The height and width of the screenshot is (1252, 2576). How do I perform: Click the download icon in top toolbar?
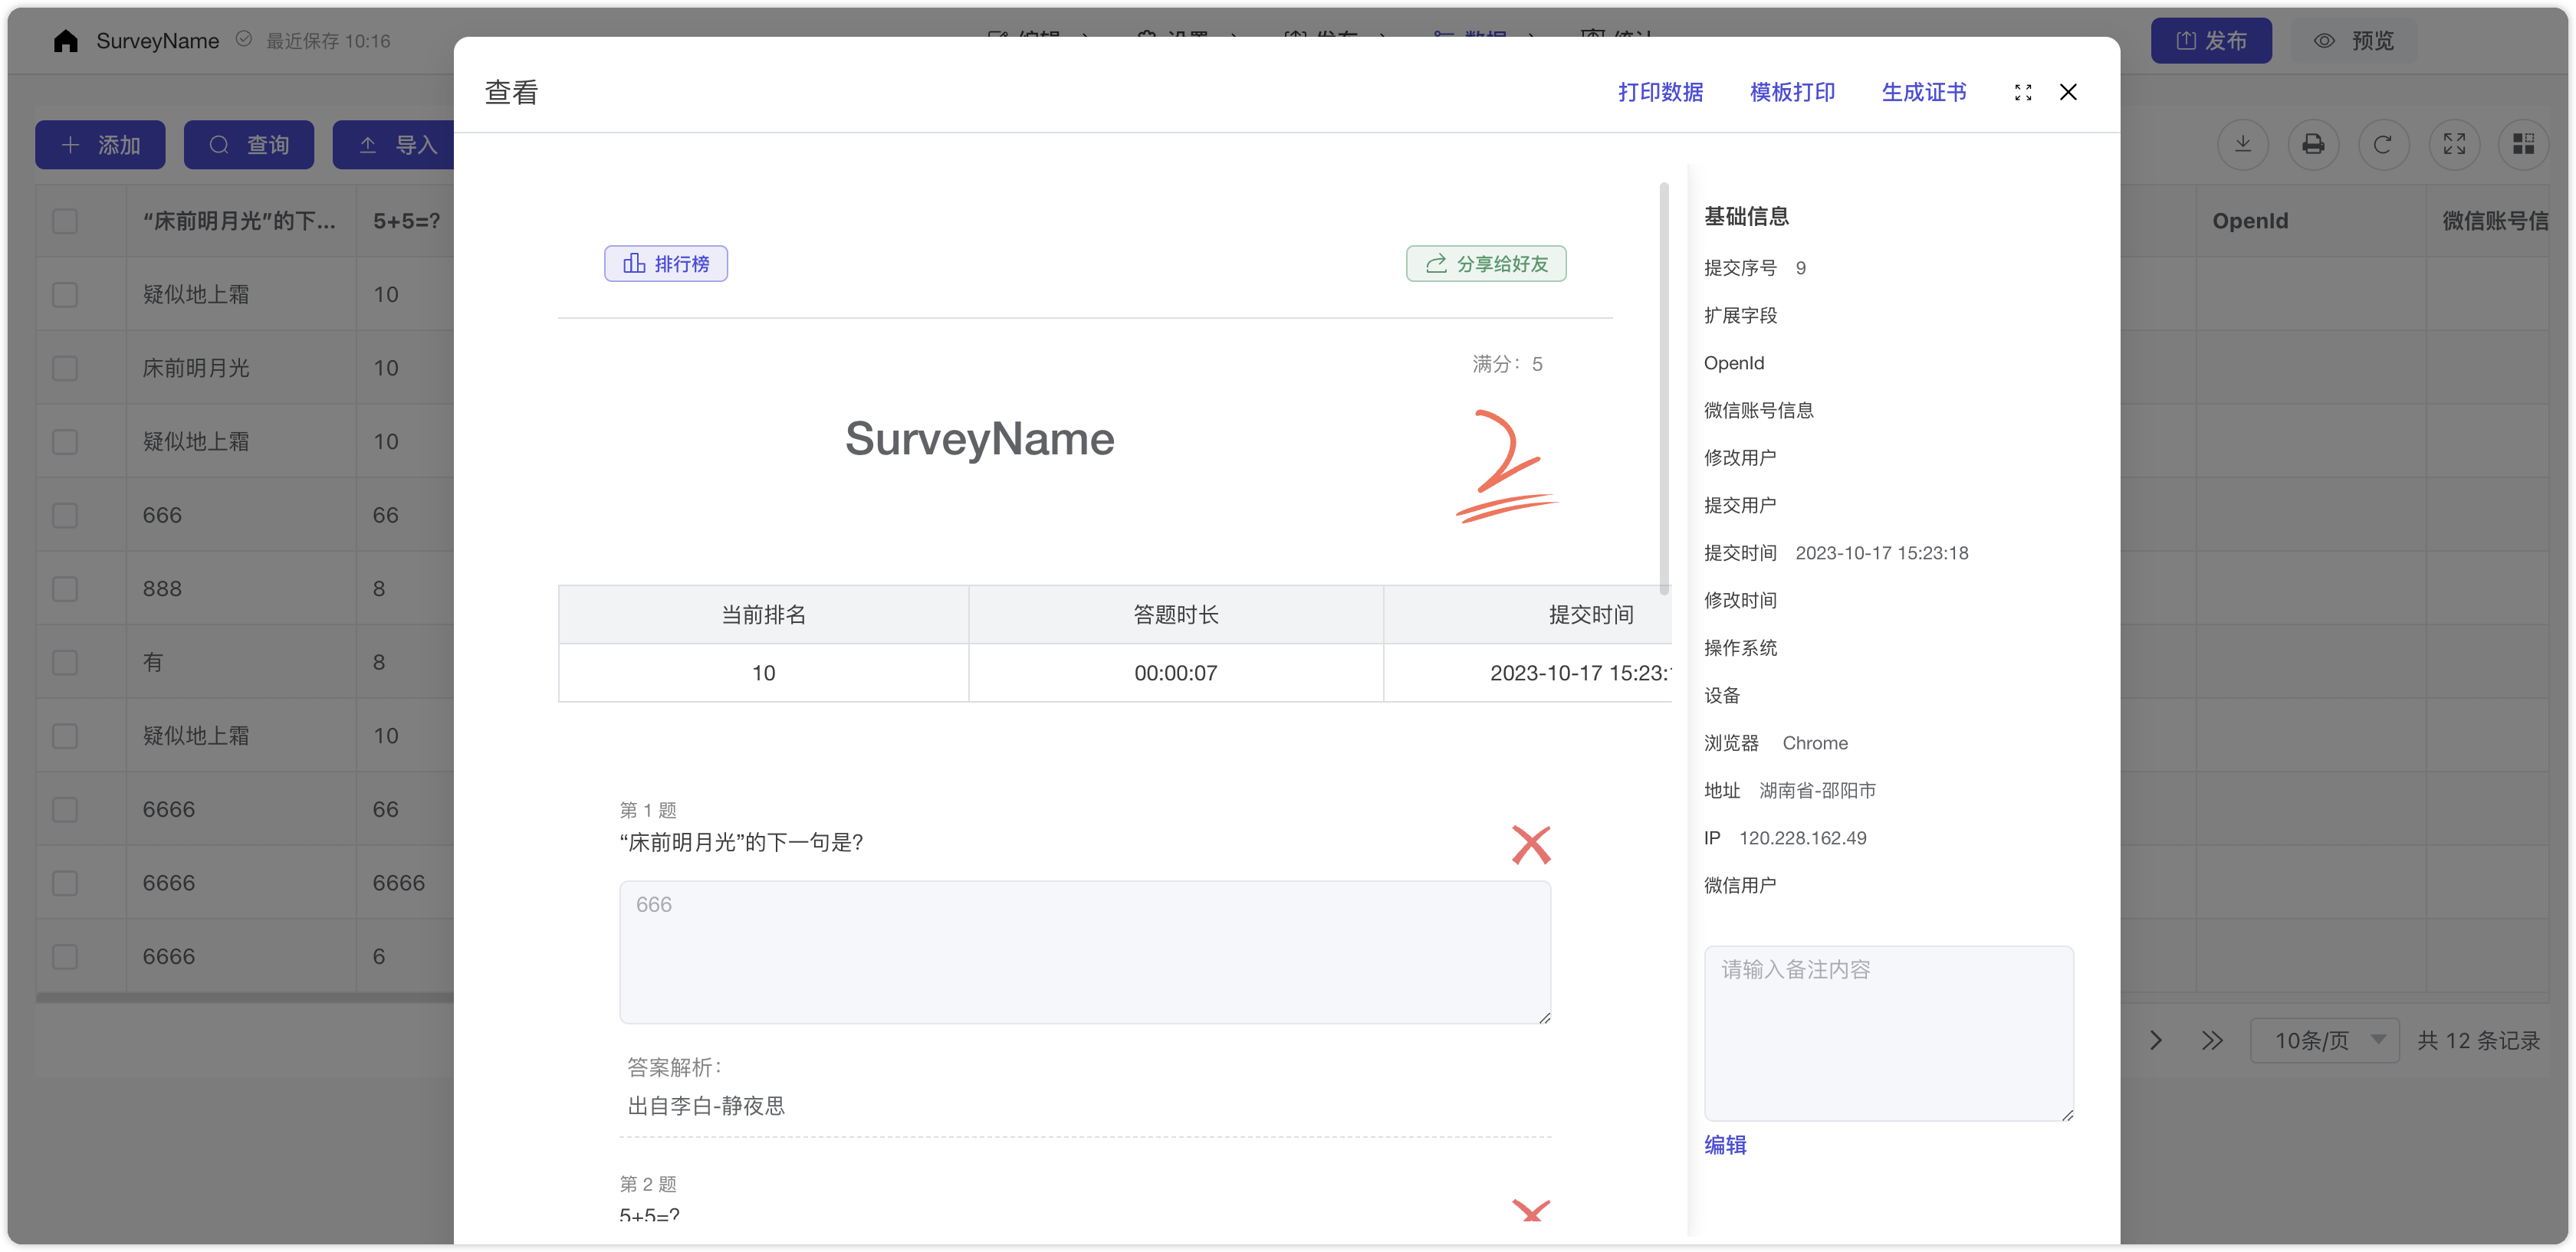click(x=2243, y=145)
